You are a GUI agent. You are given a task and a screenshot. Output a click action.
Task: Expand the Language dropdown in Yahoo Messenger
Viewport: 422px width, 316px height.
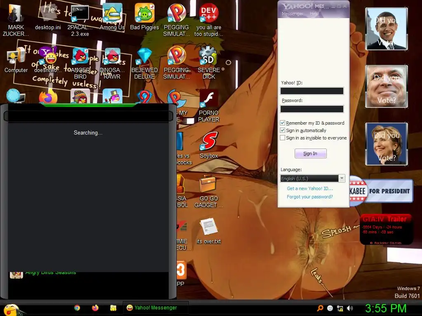coord(342,179)
